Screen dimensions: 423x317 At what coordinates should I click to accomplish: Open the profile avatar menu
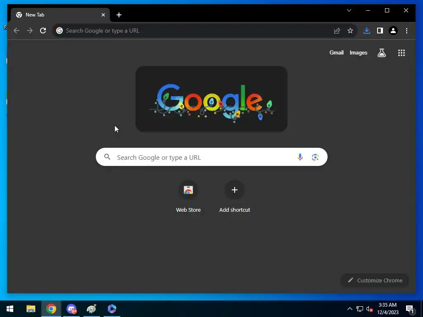(x=393, y=31)
